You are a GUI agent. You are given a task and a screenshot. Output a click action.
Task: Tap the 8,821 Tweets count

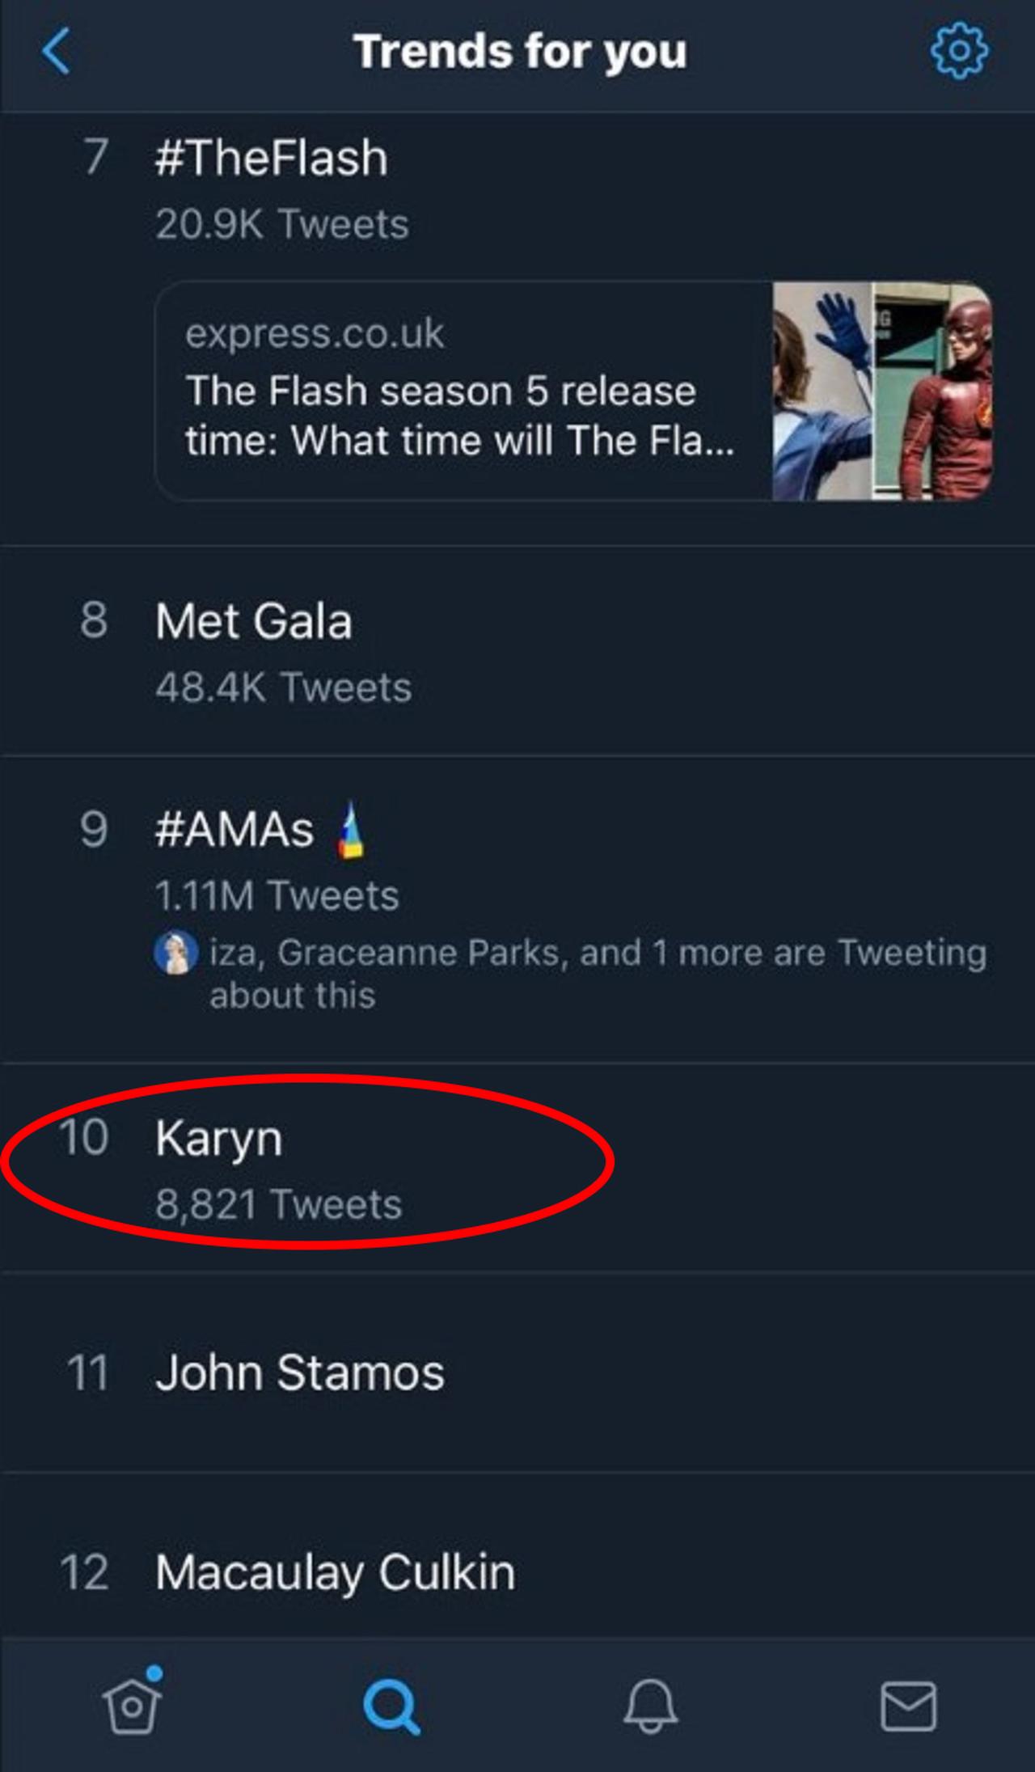point(279,1203)
